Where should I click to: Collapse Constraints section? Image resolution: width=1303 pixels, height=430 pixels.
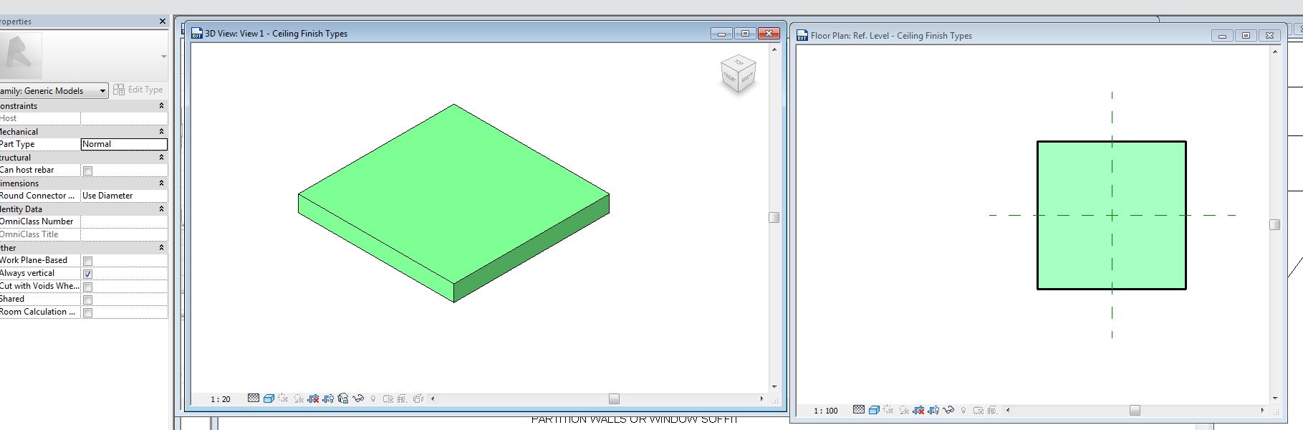pyautogui.click(x=161, y=105)
